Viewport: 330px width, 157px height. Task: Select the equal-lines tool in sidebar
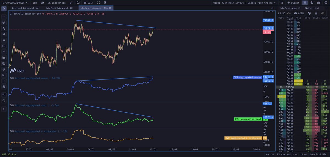click(x=4, y=40)
